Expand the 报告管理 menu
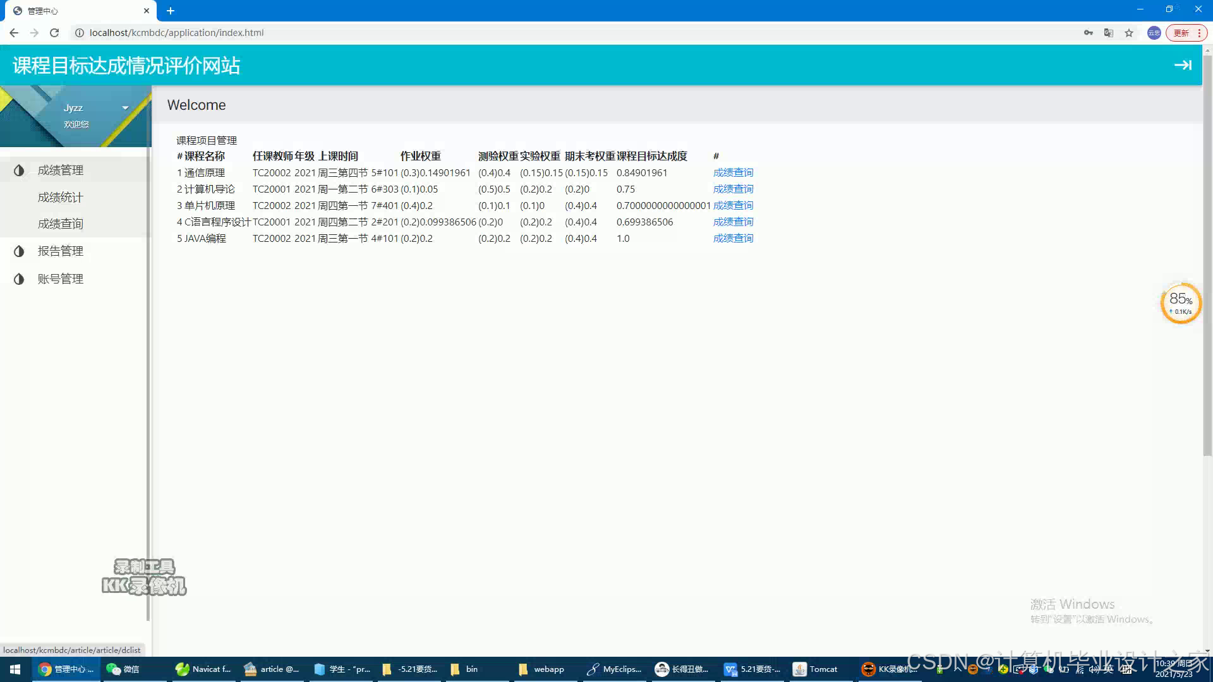 tap(61, 251)
